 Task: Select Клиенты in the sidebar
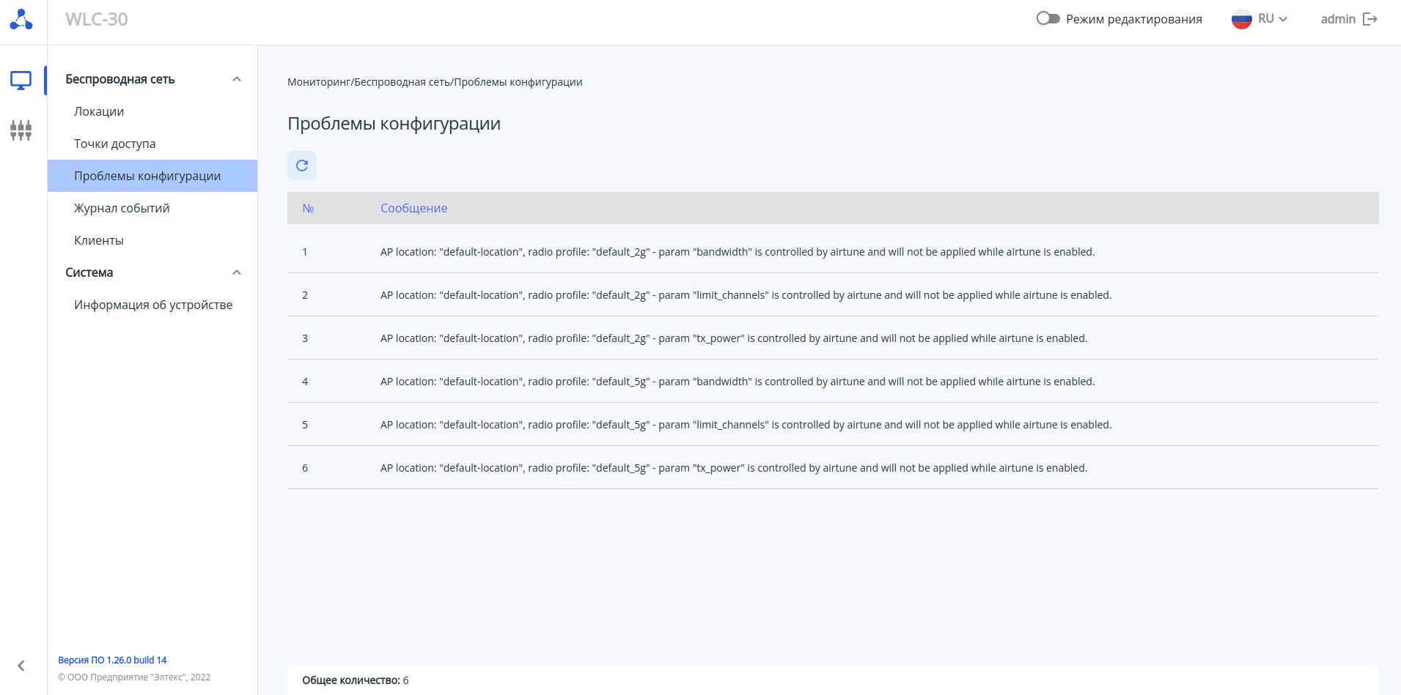tap(99, 240)
